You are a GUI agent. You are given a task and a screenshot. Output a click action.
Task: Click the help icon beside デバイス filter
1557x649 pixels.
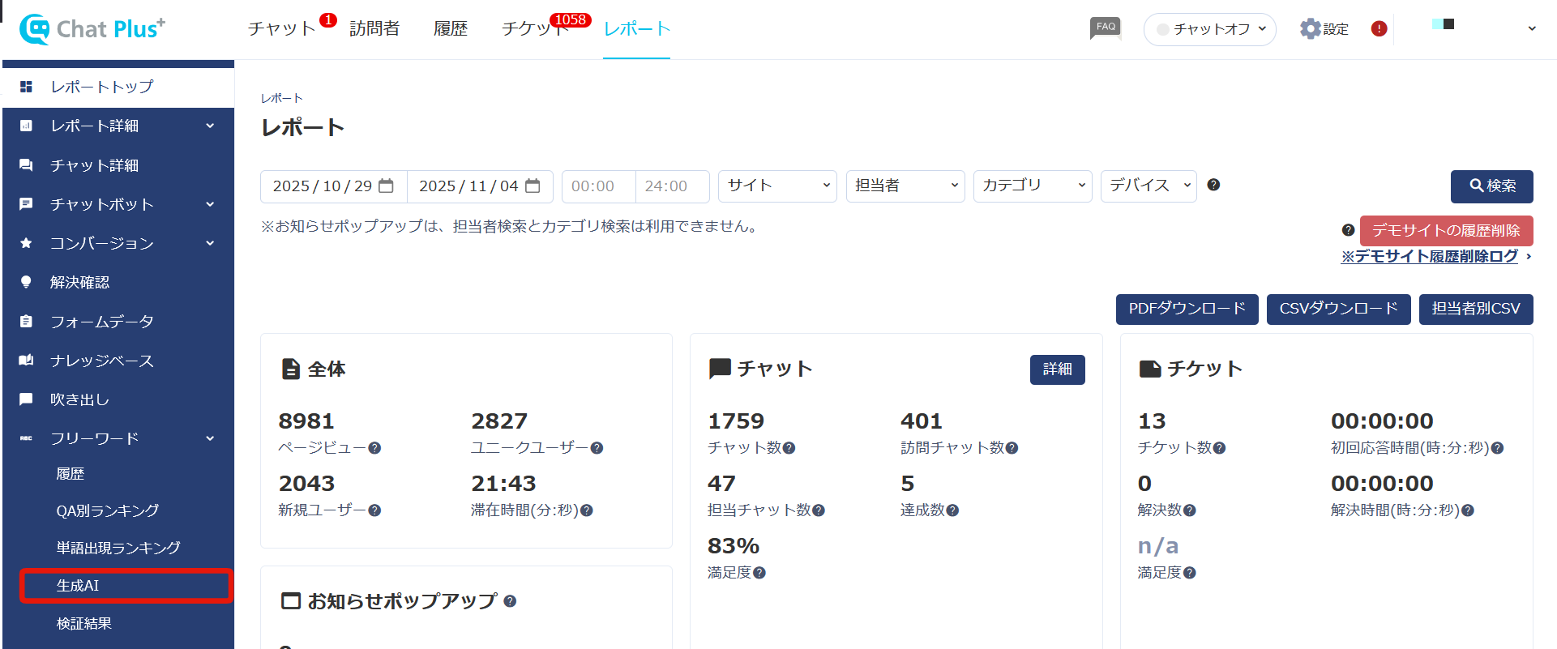[1213, 185]
